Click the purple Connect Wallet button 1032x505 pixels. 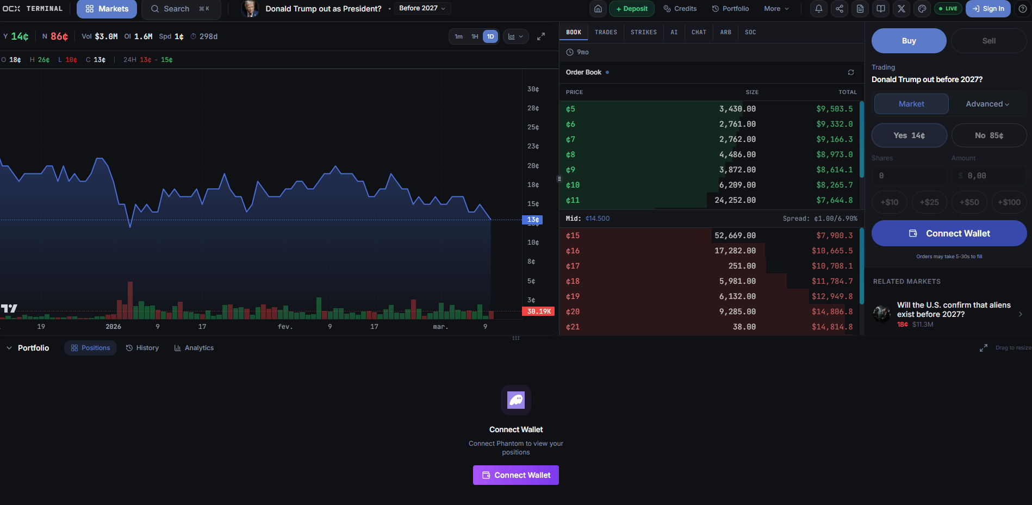pyautogui.click(x=516, y=475)
